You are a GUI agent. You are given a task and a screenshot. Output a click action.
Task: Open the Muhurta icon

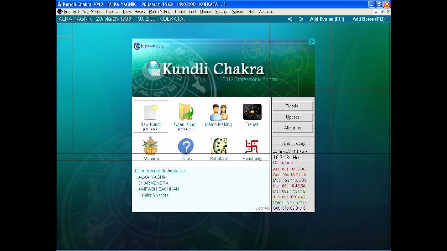click(151, 146)
